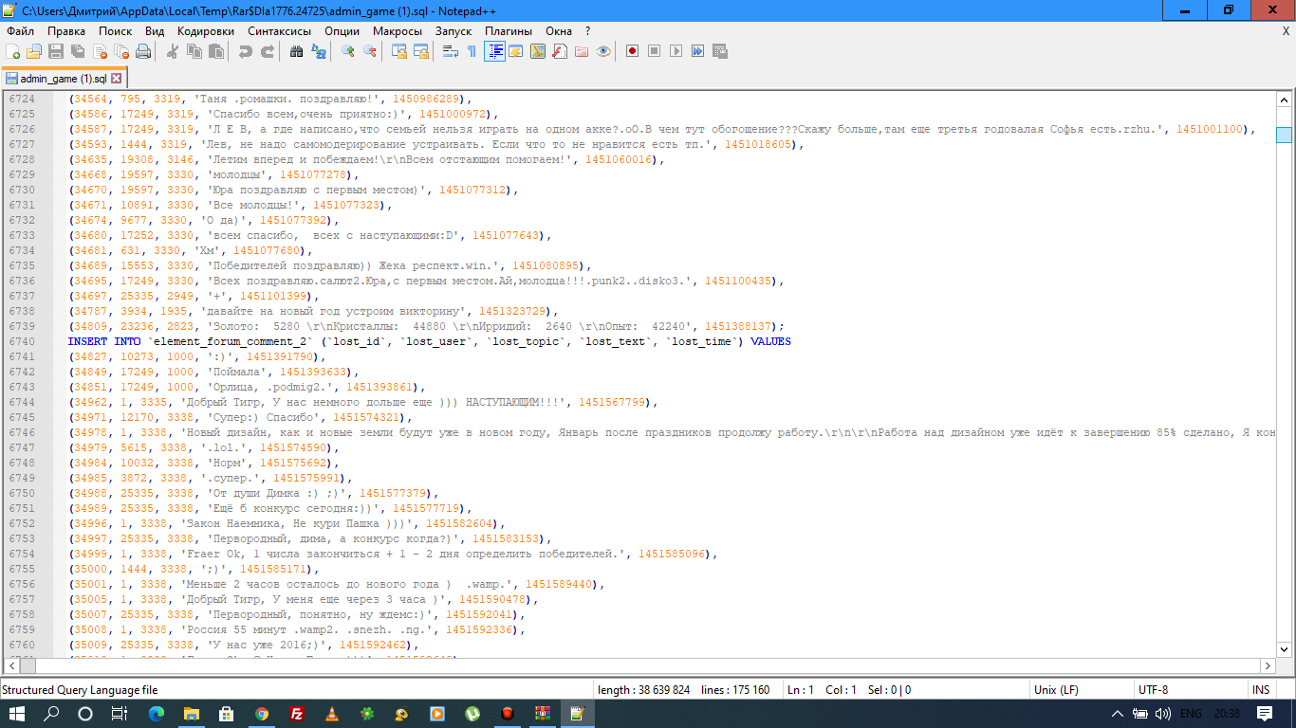Create a new document with the New icon
The image size is (1296, 728).
(13, 51)
